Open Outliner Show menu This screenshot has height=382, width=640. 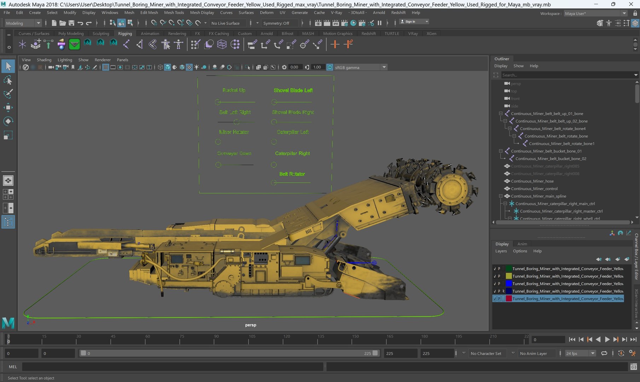(518, 66)
